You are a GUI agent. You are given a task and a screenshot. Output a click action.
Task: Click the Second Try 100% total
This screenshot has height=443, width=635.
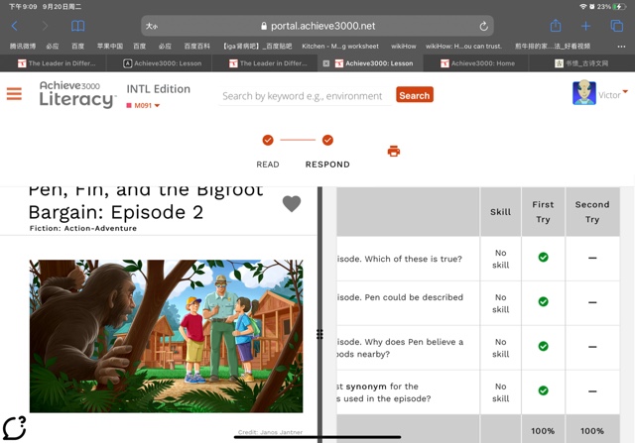[x=592, y=431]
